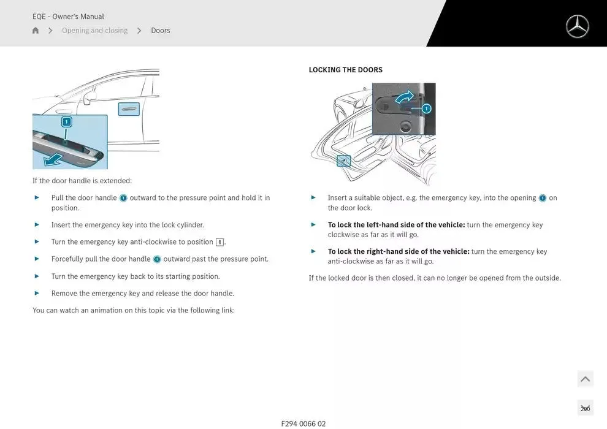Click the document code F294 0066 02
Viewport: 607px width, 429px height.
[x=303, y=423]
